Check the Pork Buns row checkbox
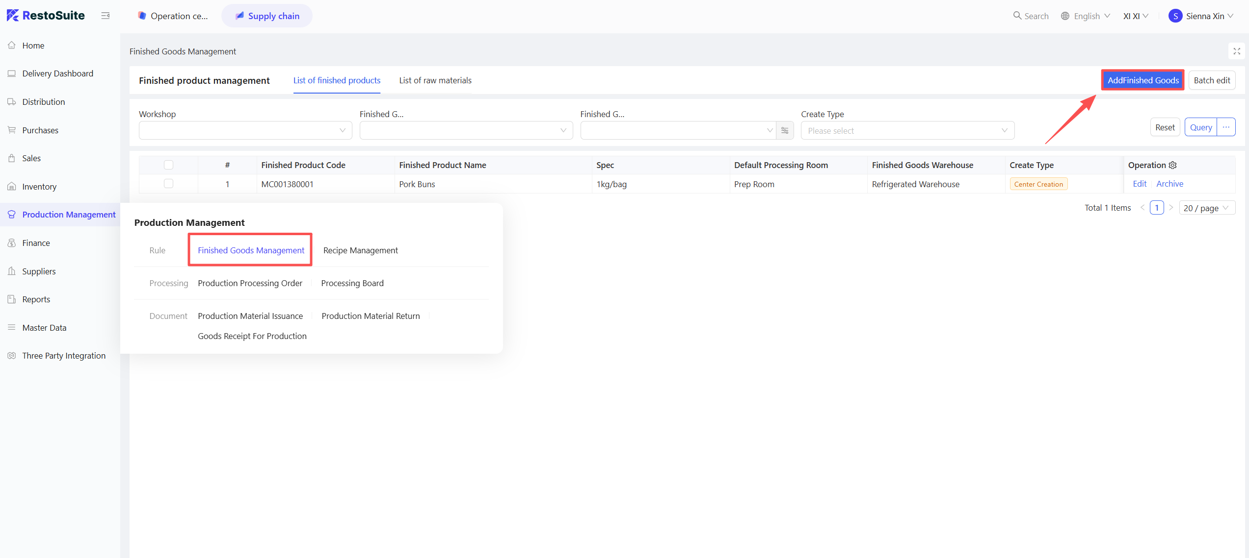The image size is (1249, 558). click(168, 184)
